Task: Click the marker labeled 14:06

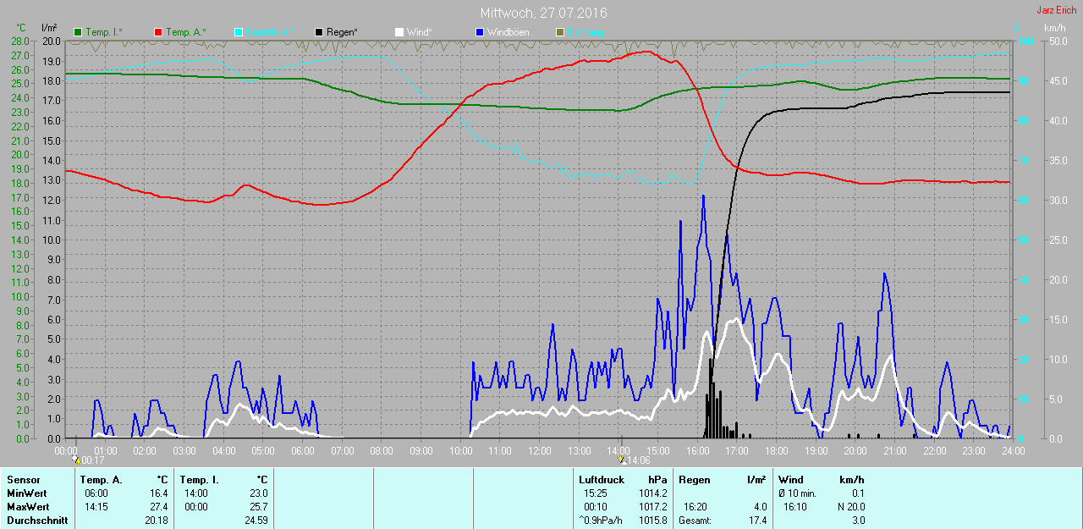Action: (622, 460)
